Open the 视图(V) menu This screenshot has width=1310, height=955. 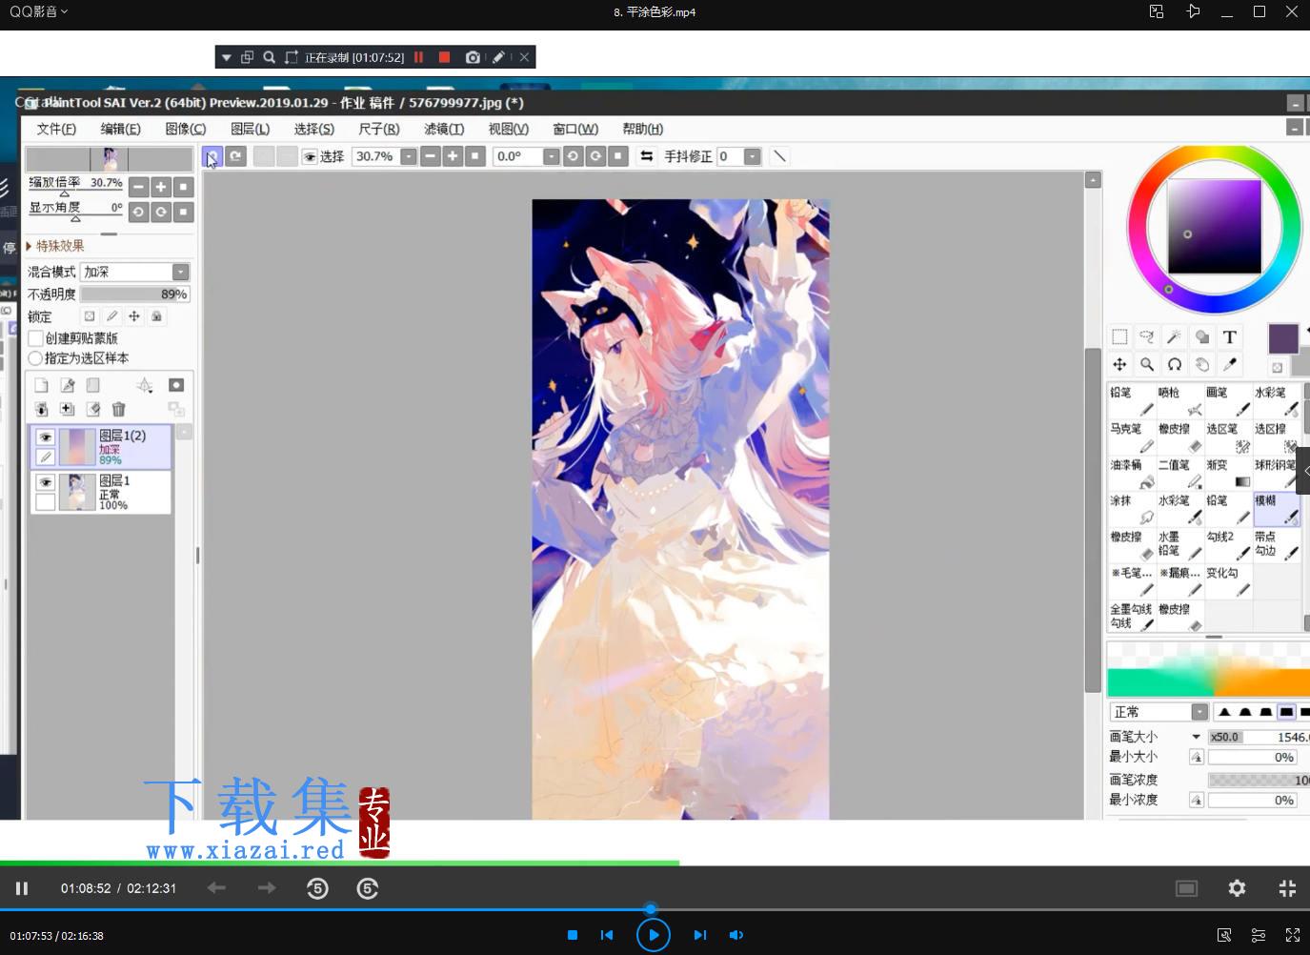508,129
